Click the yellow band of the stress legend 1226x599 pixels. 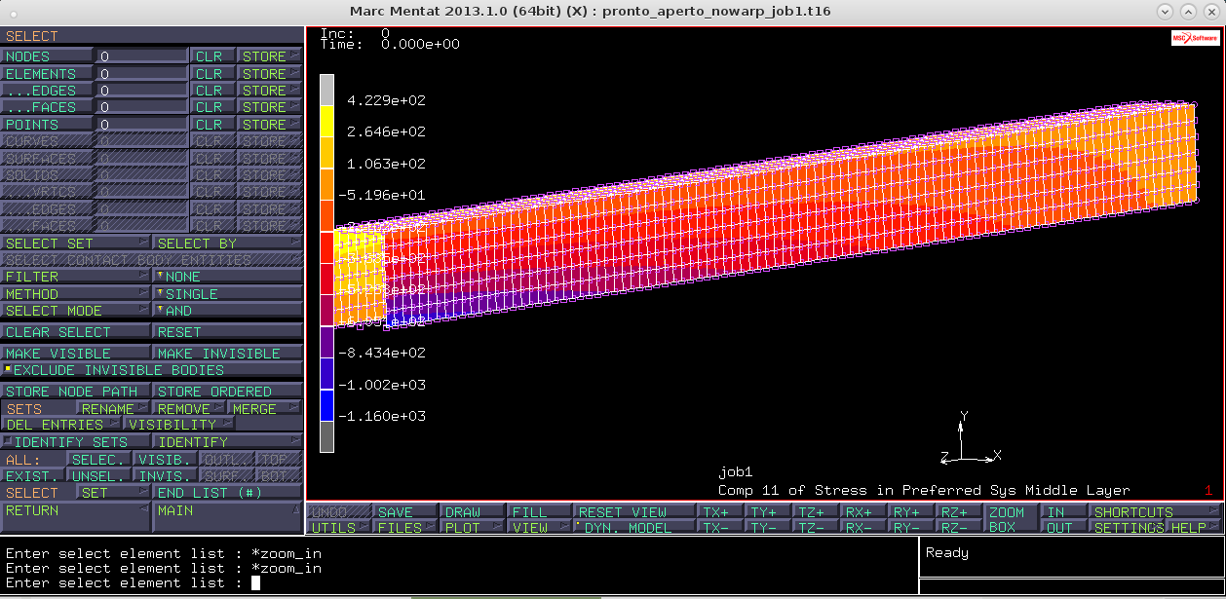326,121
